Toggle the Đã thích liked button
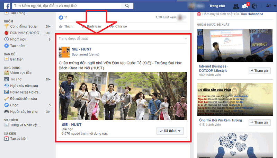Viewport: 277px width, 158px height. 170,131
